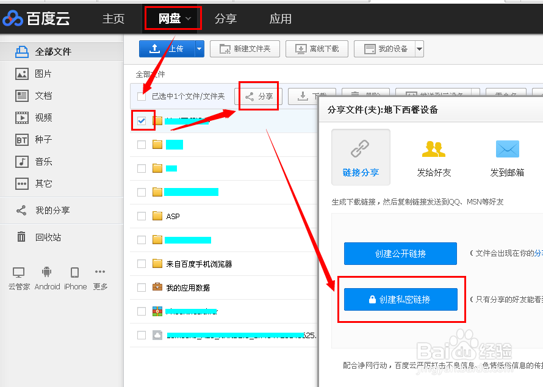This screenshot has width=543, height=387.
Task: Click the 创建私密链接 button
Action: (x=400, y=299)
